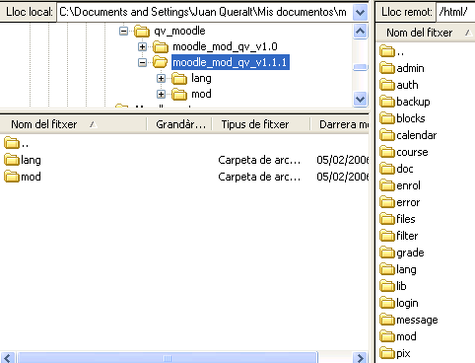Click tree scrollbar up arrow
This screenshot has width=475, height=363.
(x=360, y=32)
